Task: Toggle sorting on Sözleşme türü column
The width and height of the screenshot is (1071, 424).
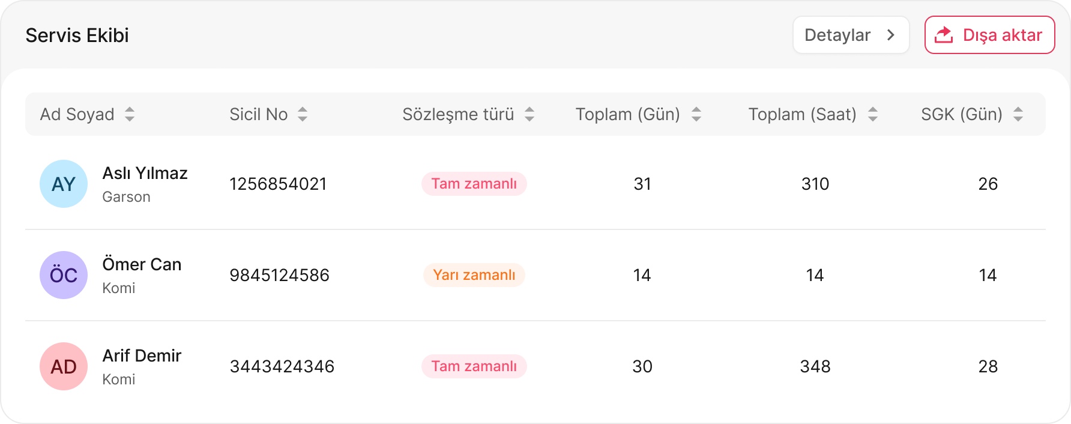Action: tap(529, 114)
